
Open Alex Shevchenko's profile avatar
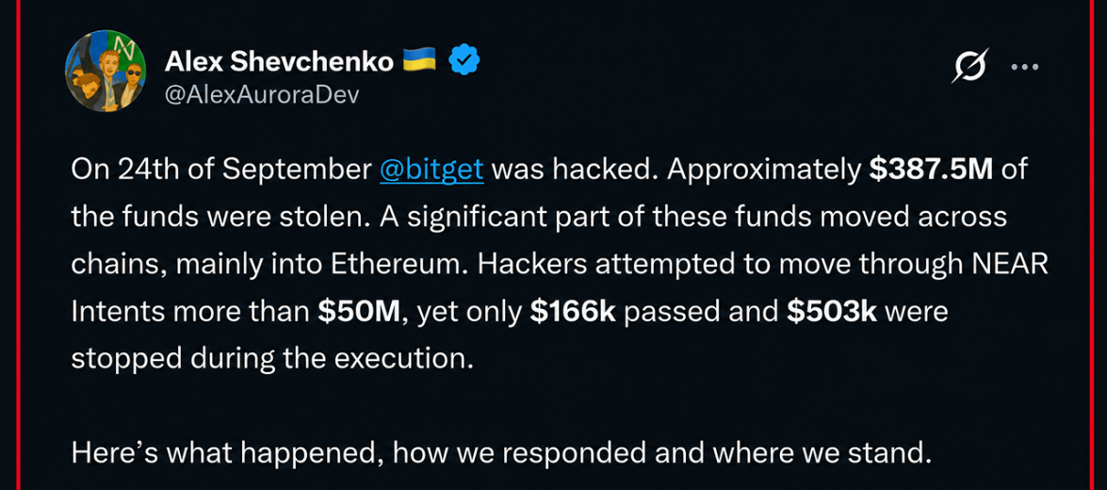(106, 71)
